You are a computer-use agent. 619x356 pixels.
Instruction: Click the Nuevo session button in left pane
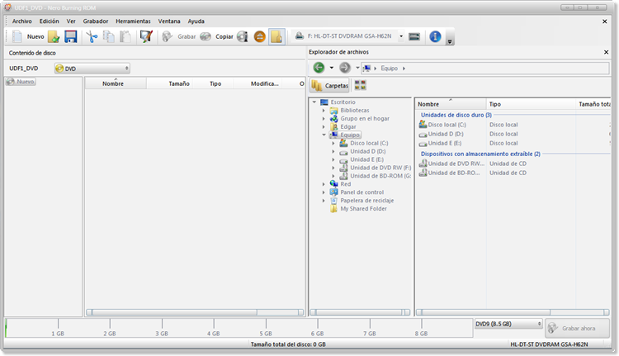(x=21, y=82)
